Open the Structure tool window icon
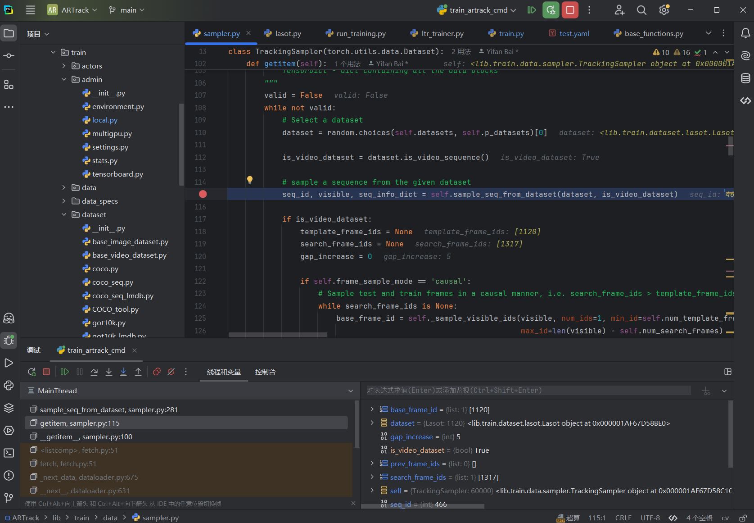Viewport: 754px width, 523px height. tap(9, 85)
